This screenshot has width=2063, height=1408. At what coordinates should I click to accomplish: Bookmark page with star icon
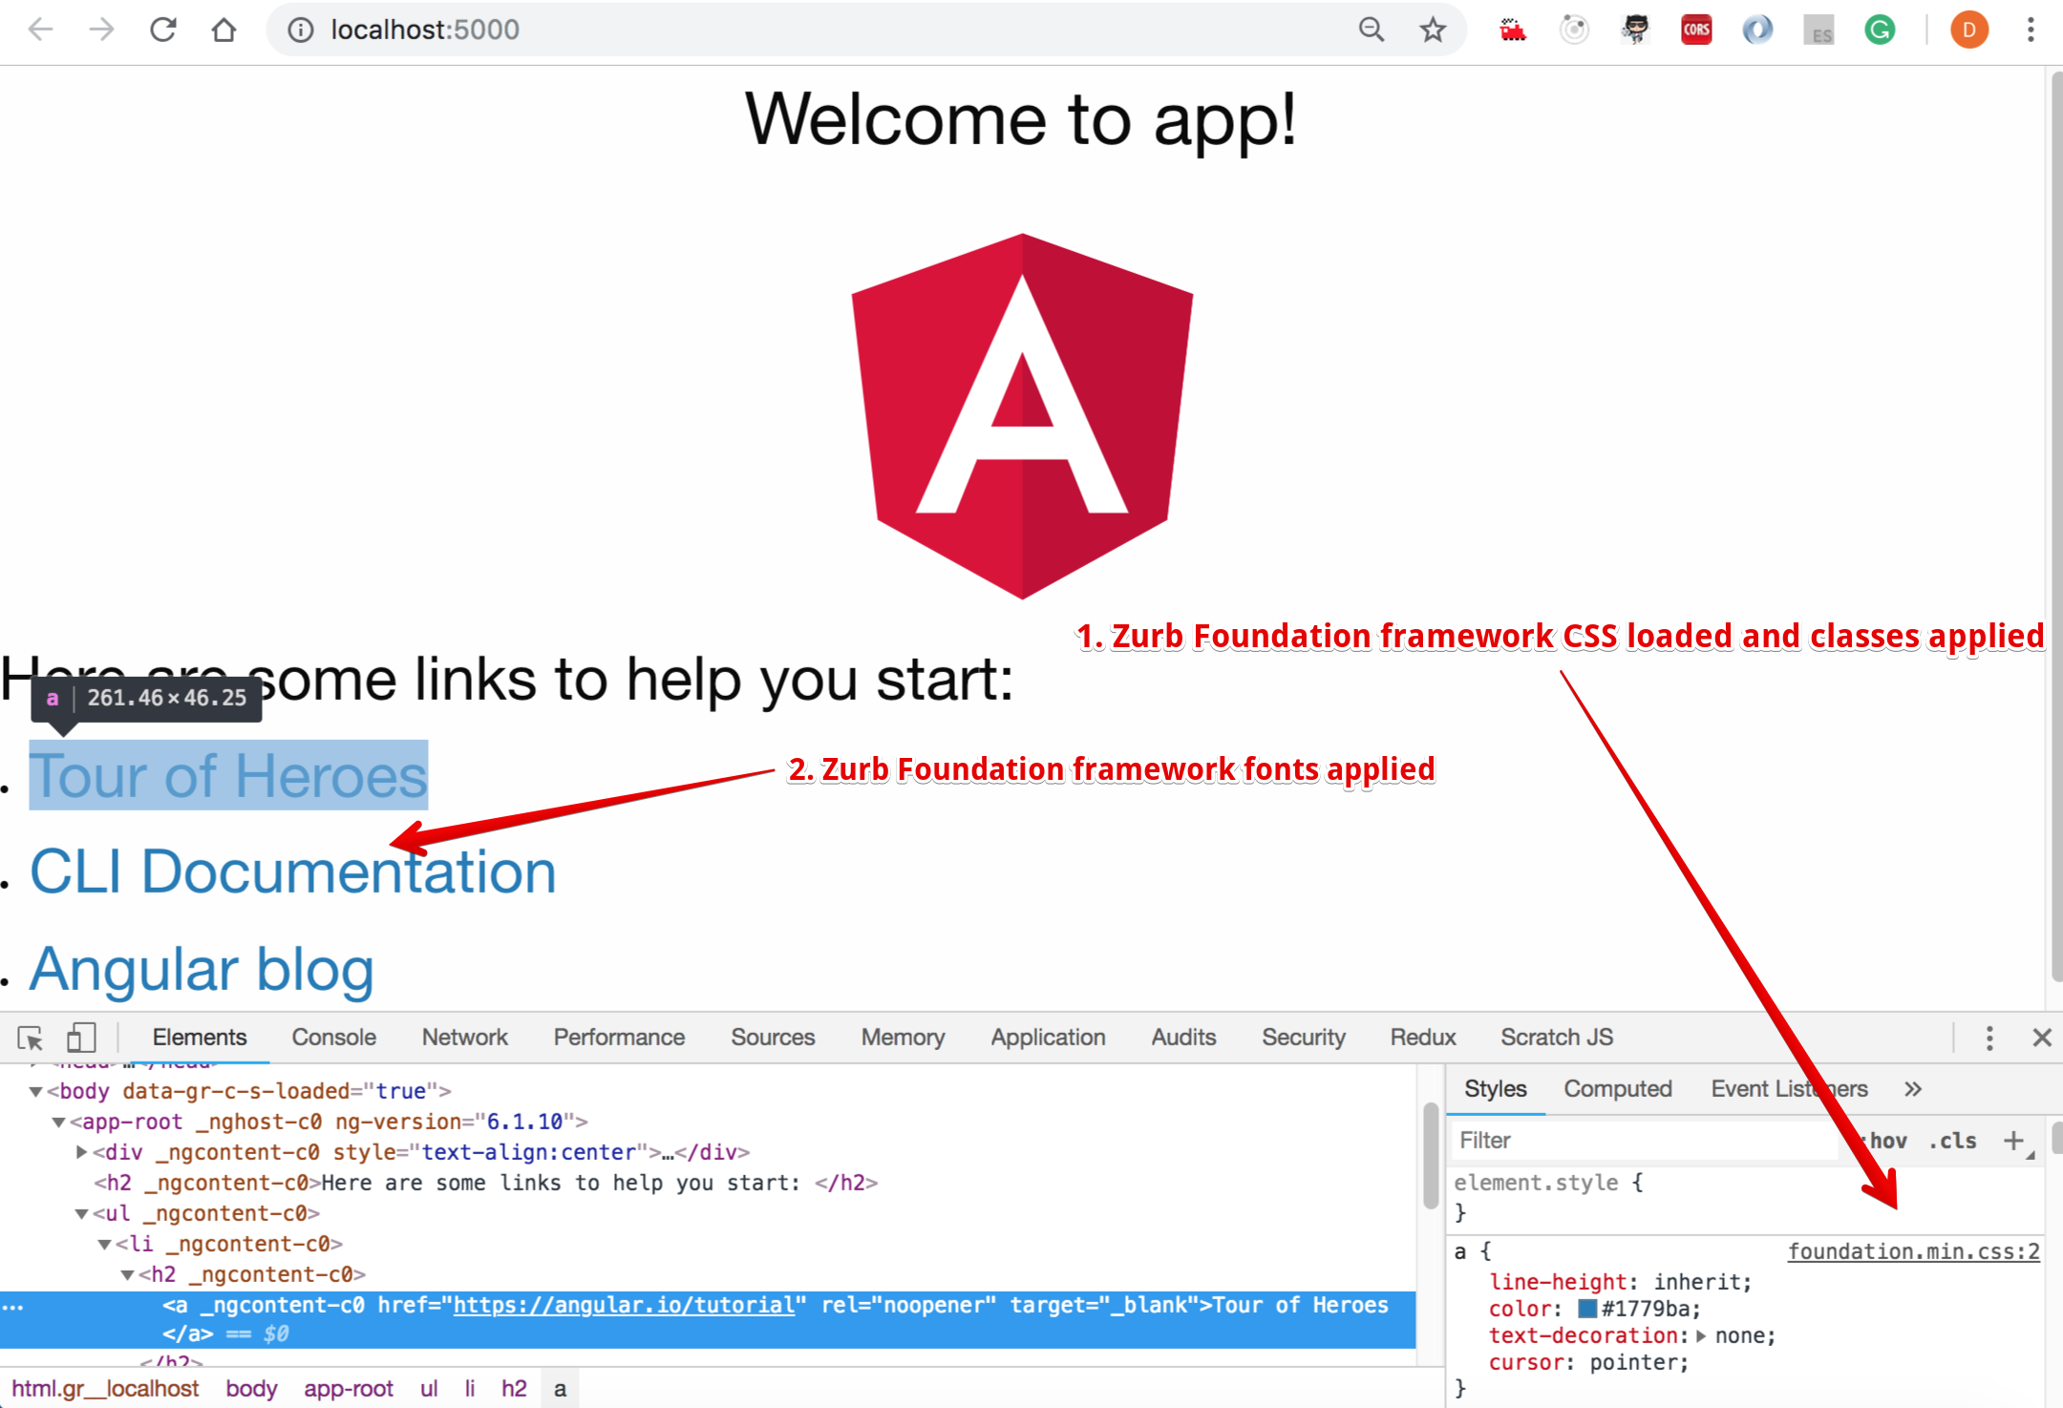1432,30
